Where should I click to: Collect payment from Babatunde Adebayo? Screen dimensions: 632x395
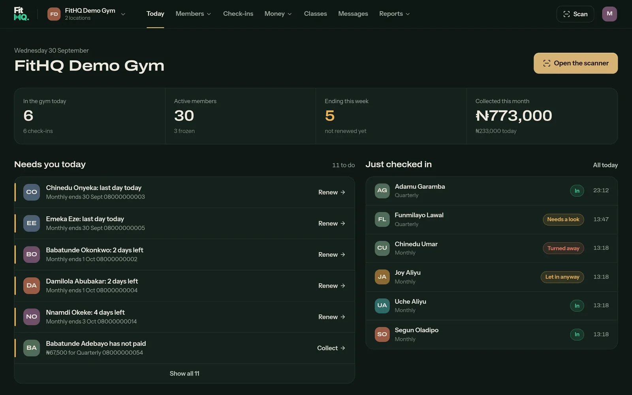331,348
